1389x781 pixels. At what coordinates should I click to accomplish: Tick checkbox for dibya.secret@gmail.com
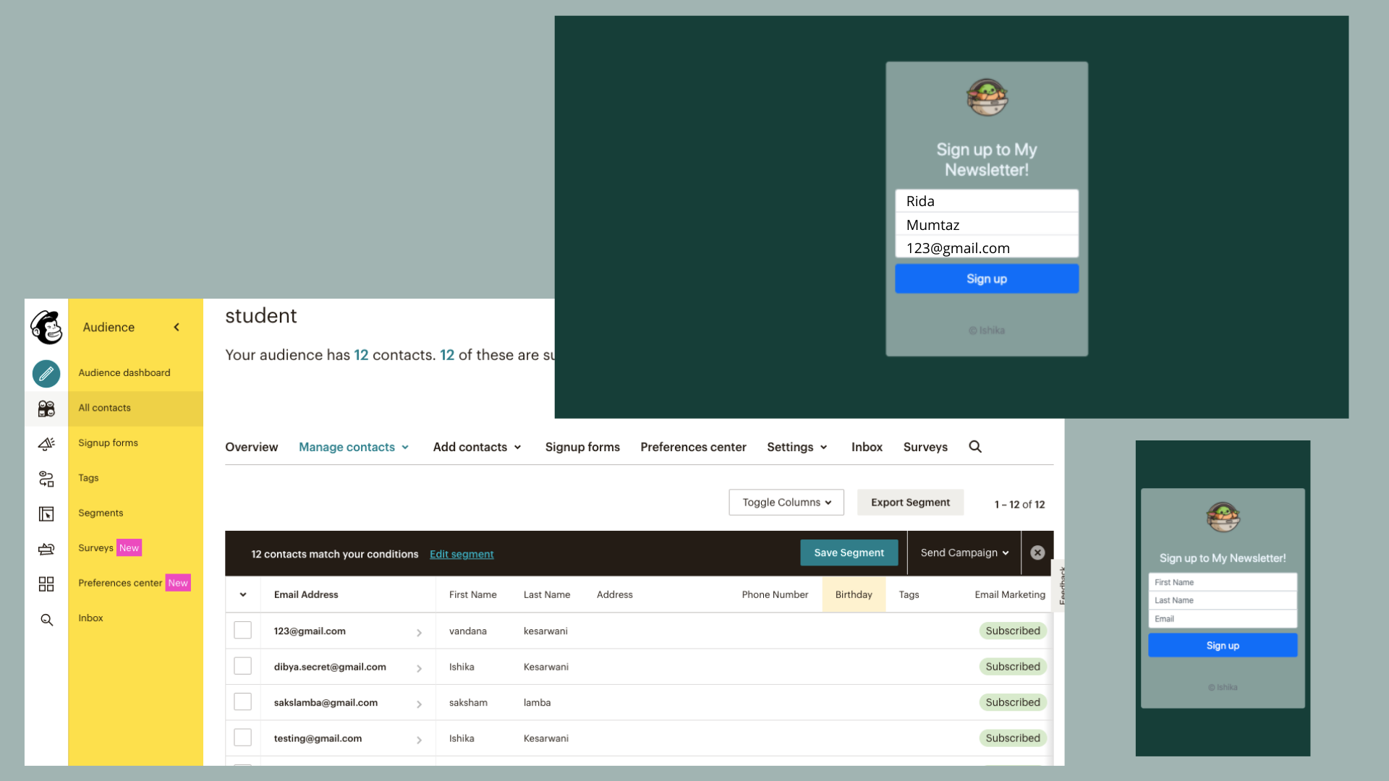(x=242, y=666)
